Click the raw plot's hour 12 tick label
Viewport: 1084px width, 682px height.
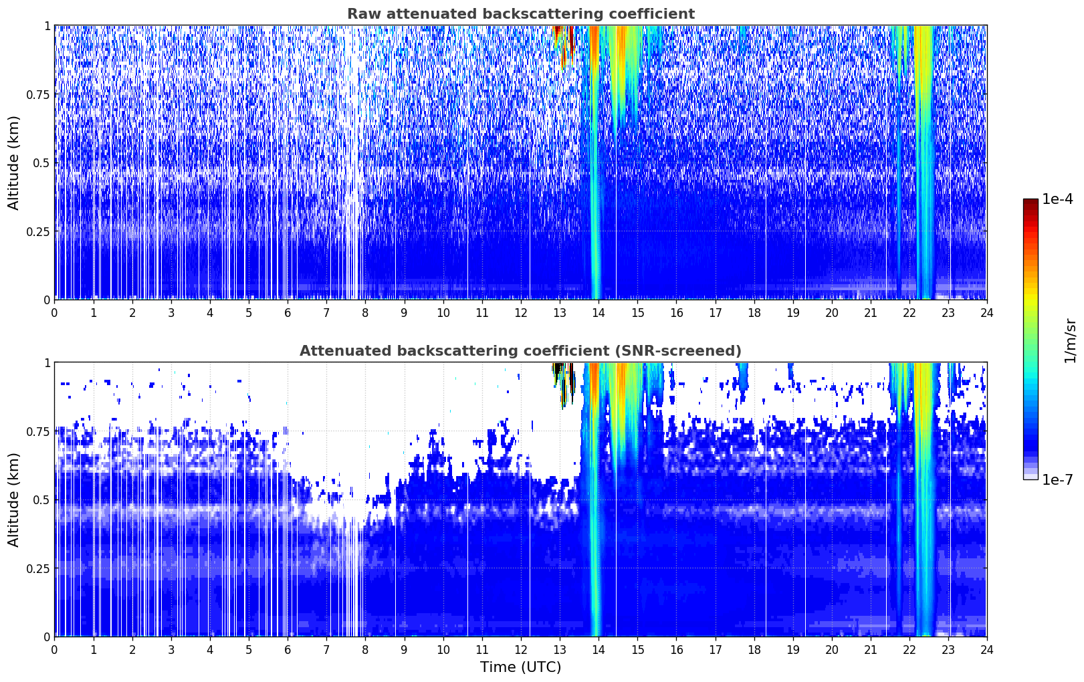521,312
